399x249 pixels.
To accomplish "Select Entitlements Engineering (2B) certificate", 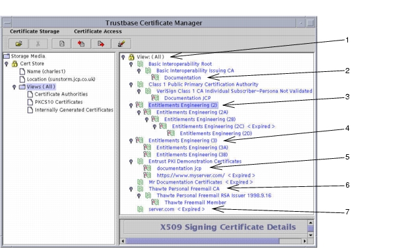I will point(199,120).
